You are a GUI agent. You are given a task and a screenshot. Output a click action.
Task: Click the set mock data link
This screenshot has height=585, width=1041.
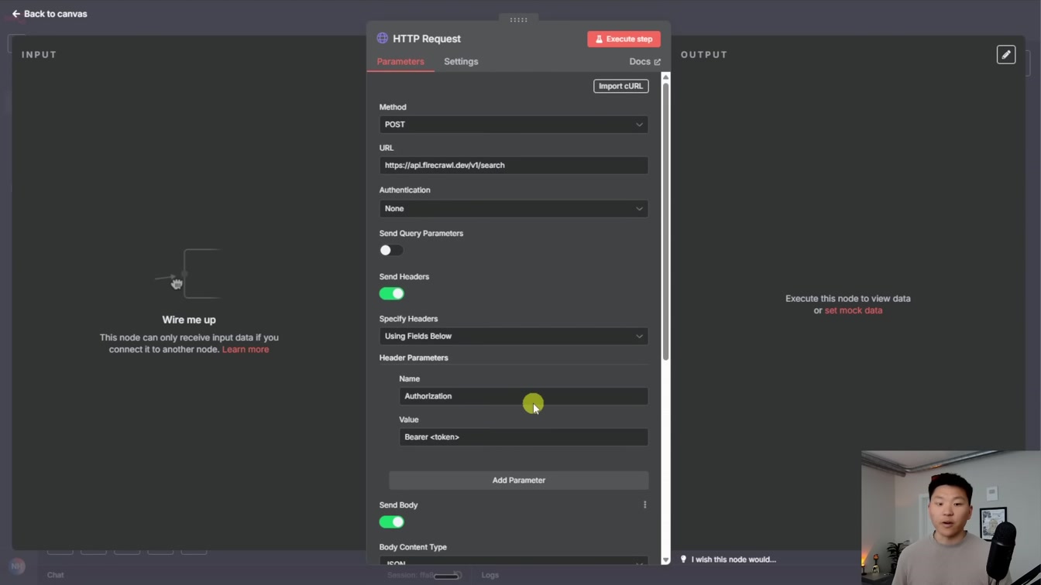854,310
